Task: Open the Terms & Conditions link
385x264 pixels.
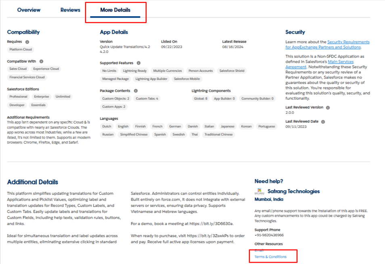Action: point(270,257)
